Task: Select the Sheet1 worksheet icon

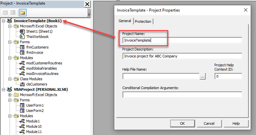Action: [22, 31]
